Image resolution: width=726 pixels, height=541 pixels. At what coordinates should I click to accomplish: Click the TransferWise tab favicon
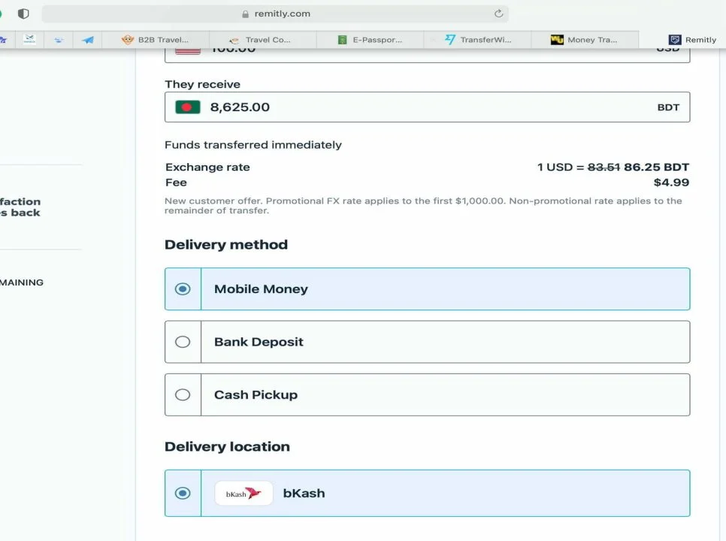click(x=450, y=40)
